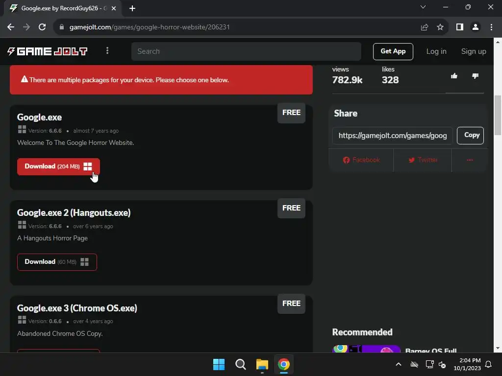
Task: Click the thumbs down dislike icon
Action: [475, 76]
